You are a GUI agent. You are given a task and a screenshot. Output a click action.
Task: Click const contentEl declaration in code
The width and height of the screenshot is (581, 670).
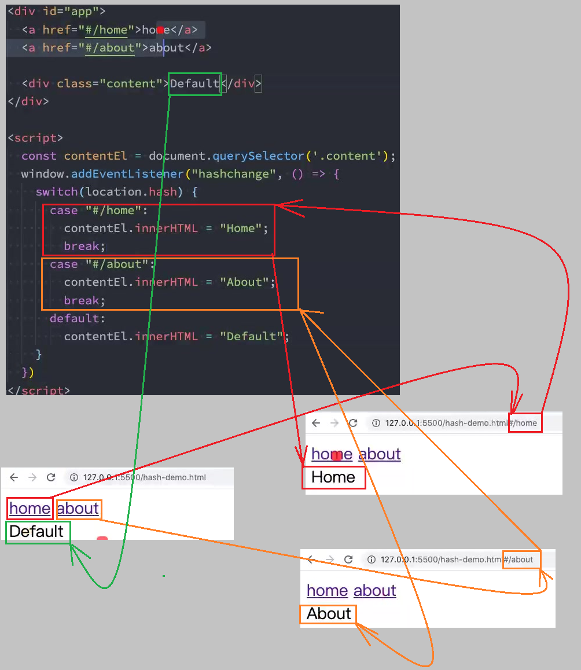[x=75, y=156]
